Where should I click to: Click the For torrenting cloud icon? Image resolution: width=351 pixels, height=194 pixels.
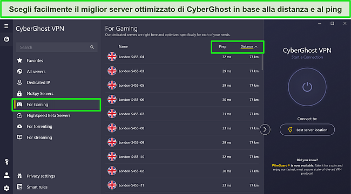pyautogui.click(x=19, y=126)
